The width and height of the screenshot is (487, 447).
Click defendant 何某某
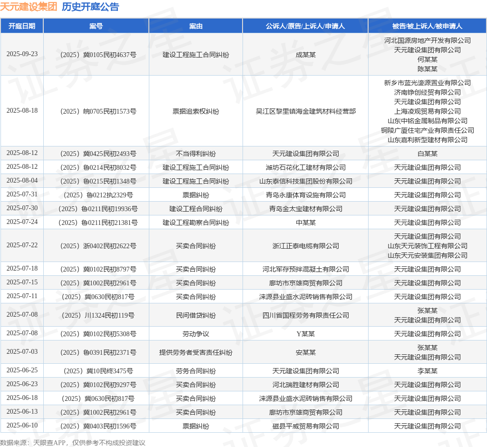[x=428, y=59]
